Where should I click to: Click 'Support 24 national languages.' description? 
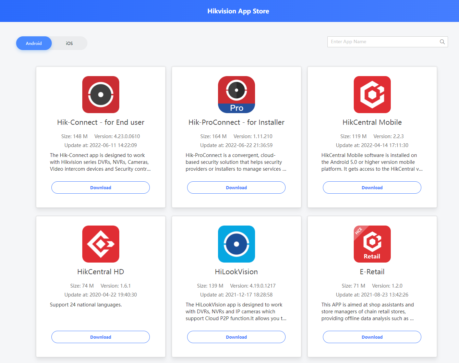pyautogui.click(x=86, y=305)
